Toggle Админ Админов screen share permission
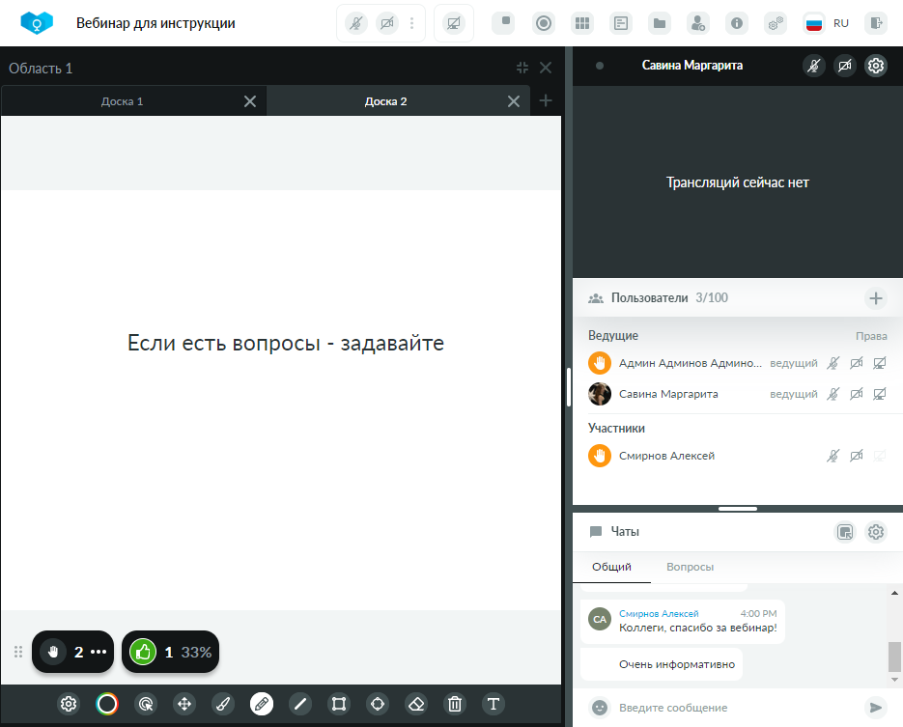 pyautogui.click(x=880, y=363)
